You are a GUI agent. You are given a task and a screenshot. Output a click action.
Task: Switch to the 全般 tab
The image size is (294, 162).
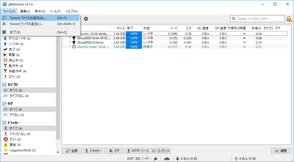click(72, 151)
